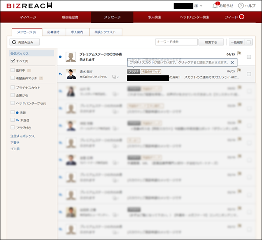Viewport: 262px width, 240px height.
Task: Go to マイページ in the navigation bar
Action: [x=28, y=17]
